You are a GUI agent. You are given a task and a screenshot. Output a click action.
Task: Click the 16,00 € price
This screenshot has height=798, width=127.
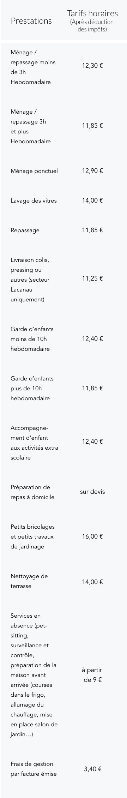[92, 536]
